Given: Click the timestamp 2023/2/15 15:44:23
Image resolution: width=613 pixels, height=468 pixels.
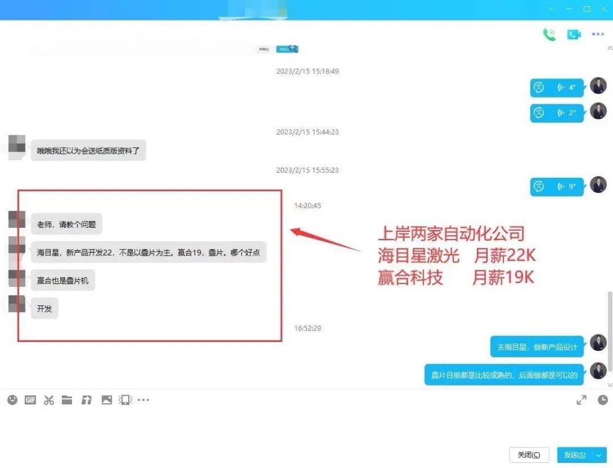Looking at the screenshot, I should 307,132.
